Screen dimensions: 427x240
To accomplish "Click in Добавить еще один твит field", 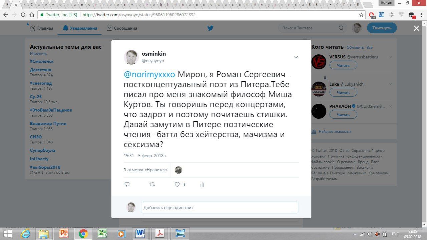I will tap(220, 207).
